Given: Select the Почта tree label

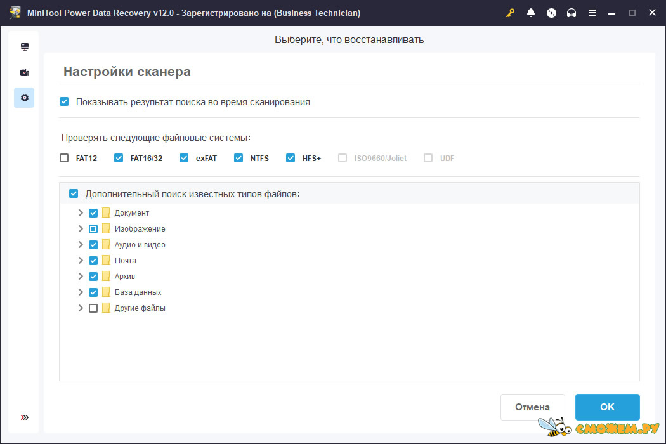Looking at the screenshot, I should click(126, 261).
